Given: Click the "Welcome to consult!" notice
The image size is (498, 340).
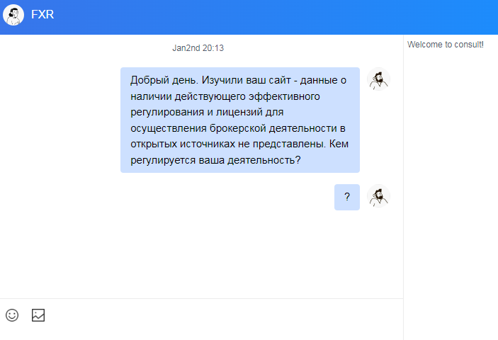Looking at the screenshot, I should pos(446,45).
